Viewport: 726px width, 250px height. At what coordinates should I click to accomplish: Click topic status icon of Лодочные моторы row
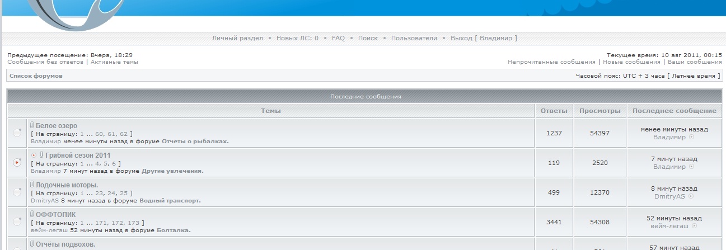click(x=17, y=192)
